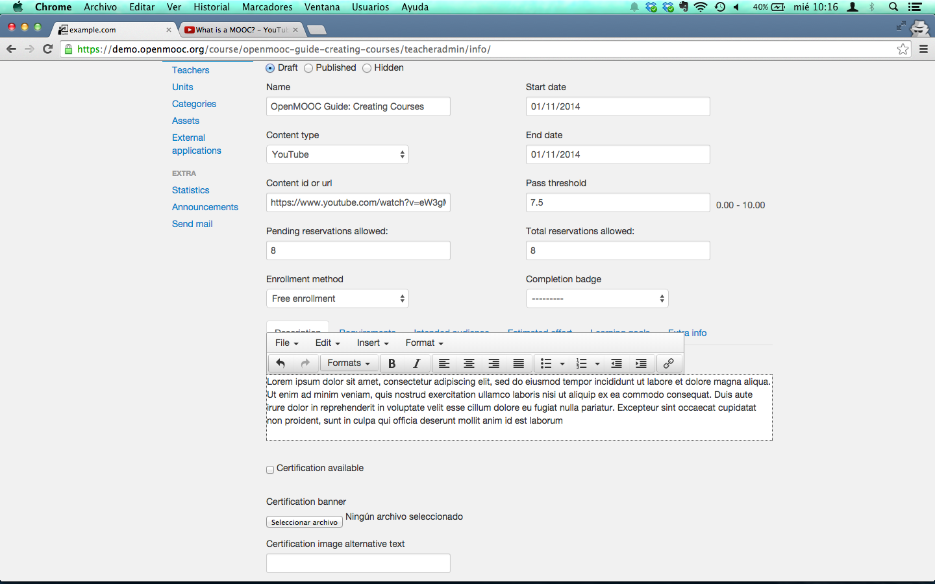Justify text using the toolbar icon
Viewport: 935px width, 584px height.
(518, 363)
